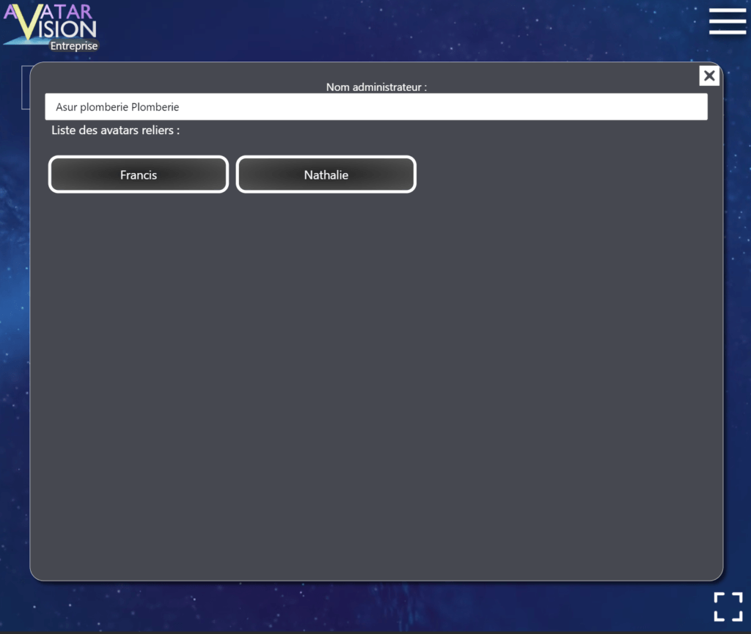Click the "Entreprise" badge under the logo
The width and height of the screenshot is (751, 634).
(73, 45)
